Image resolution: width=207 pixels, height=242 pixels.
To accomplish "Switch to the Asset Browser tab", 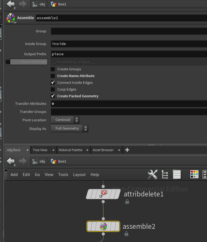I will click(x=103, y=150).
